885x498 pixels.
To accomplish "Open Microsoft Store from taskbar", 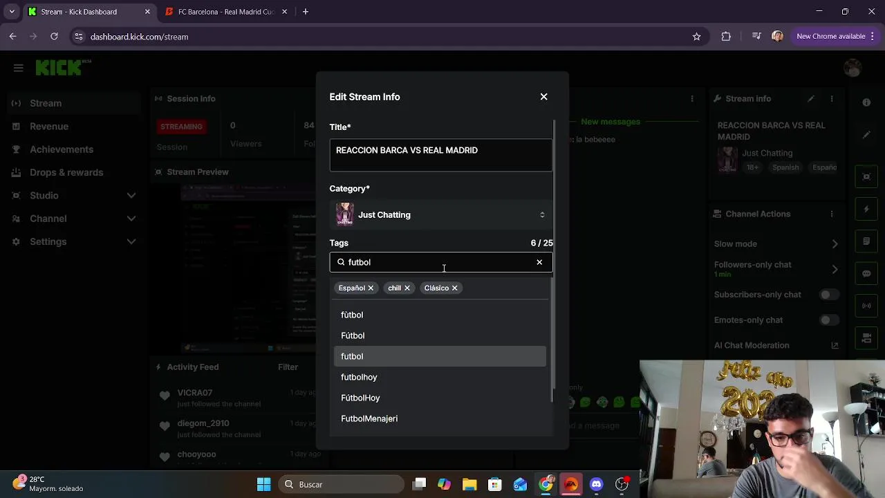I will point(494,484).
